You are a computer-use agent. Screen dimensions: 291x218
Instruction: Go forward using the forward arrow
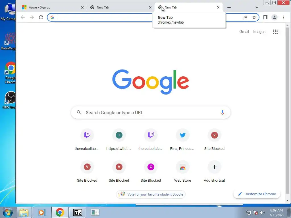[32, 17]
